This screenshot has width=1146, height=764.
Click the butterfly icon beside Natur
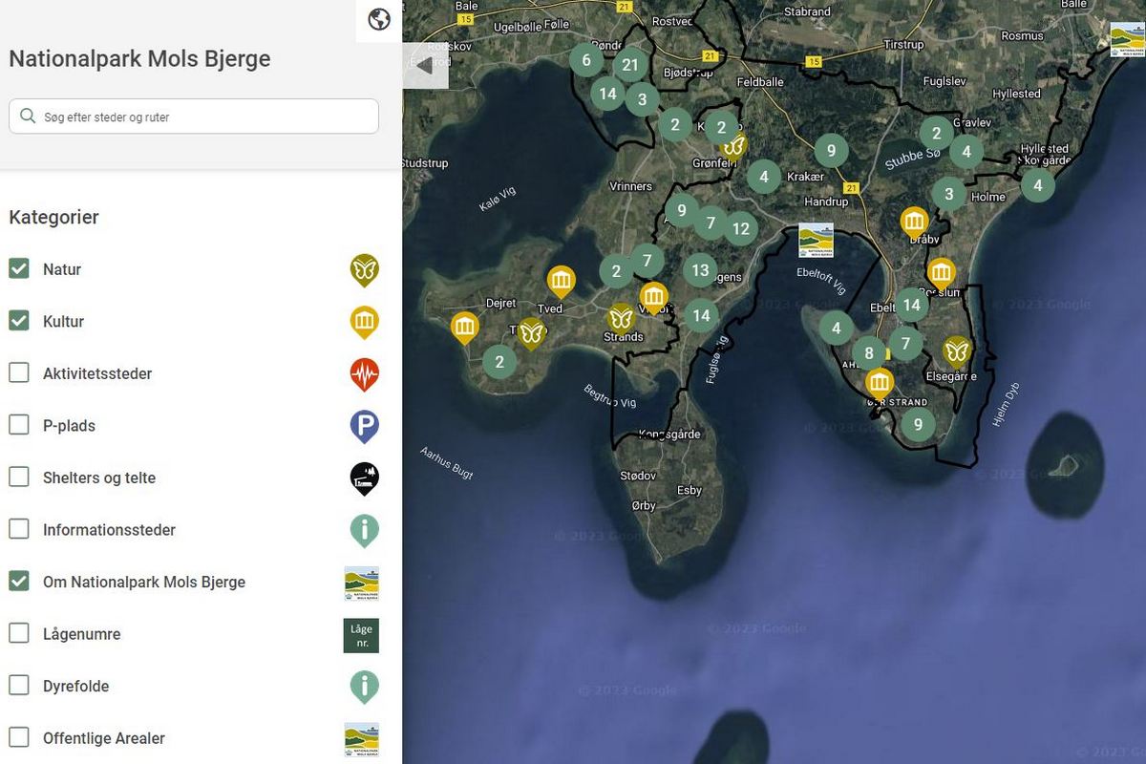click(364, 270)
